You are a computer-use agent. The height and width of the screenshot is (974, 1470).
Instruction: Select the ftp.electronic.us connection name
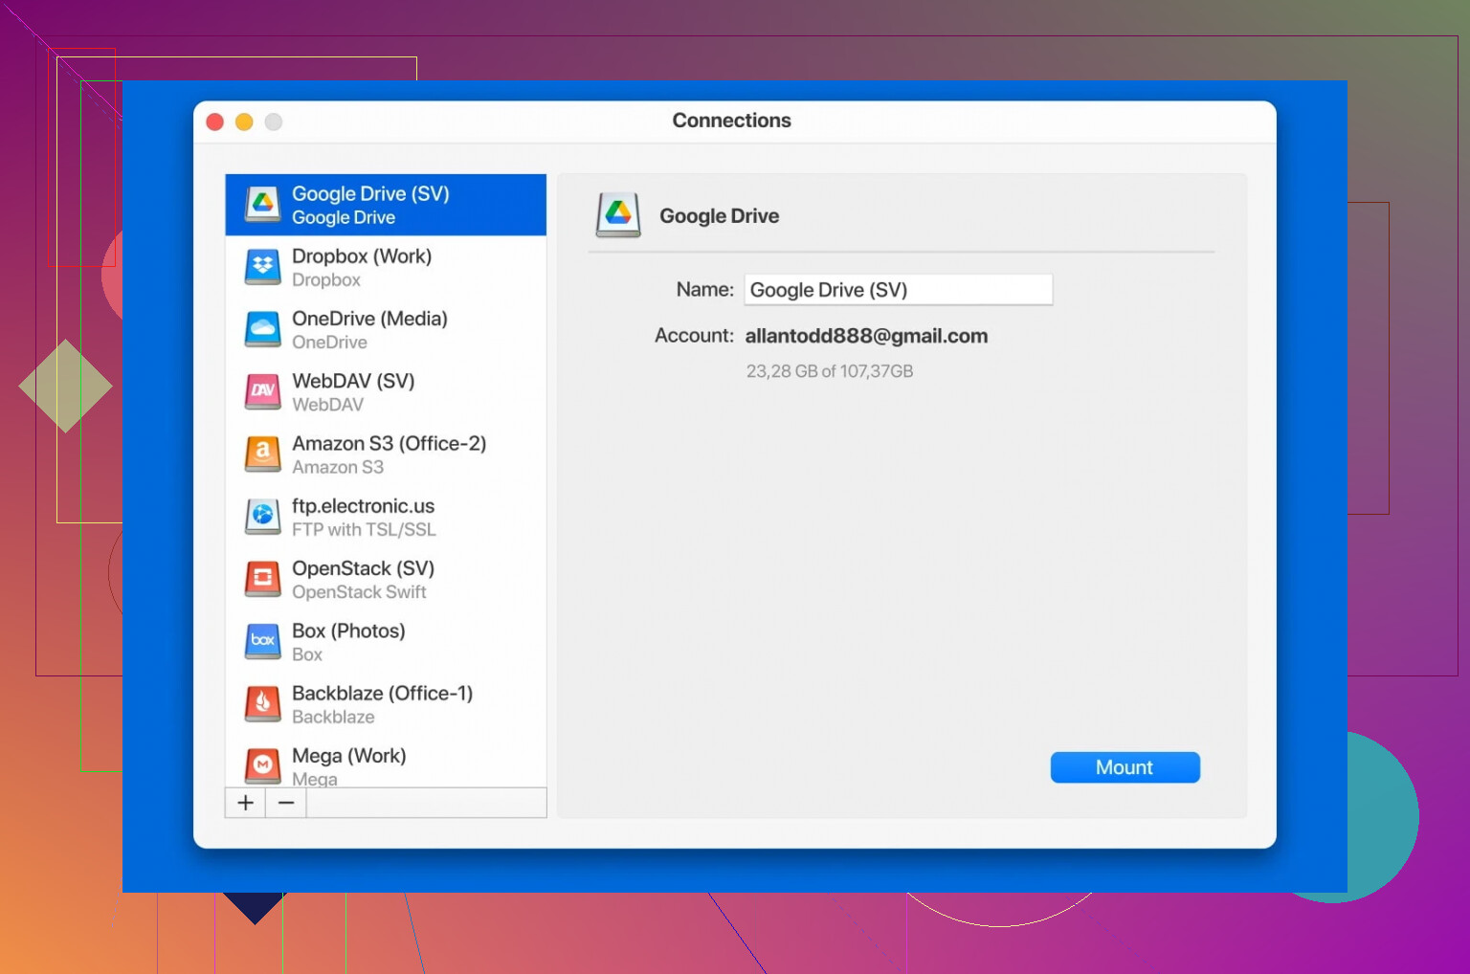[x=363, y=506]
